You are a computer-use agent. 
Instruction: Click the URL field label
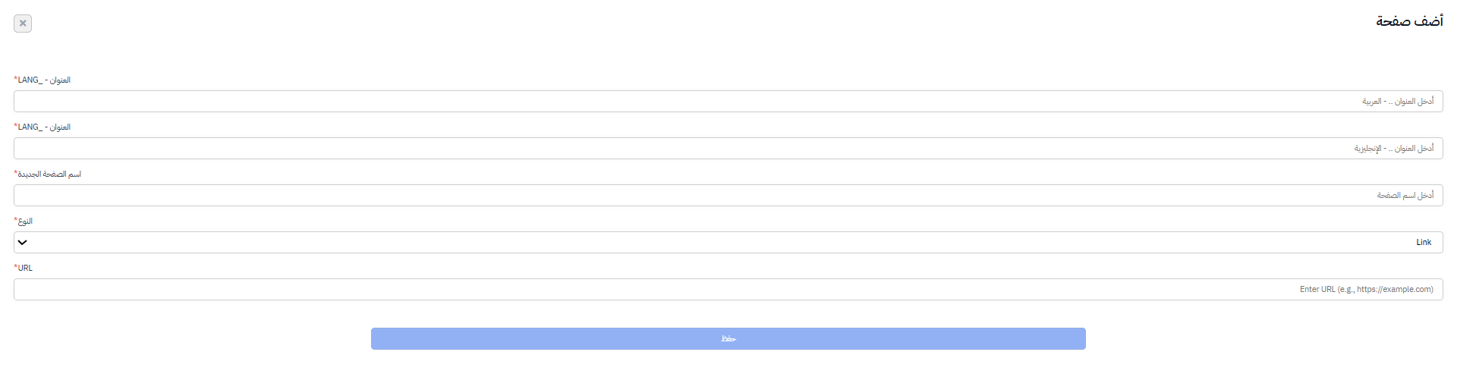coord(25,268)
